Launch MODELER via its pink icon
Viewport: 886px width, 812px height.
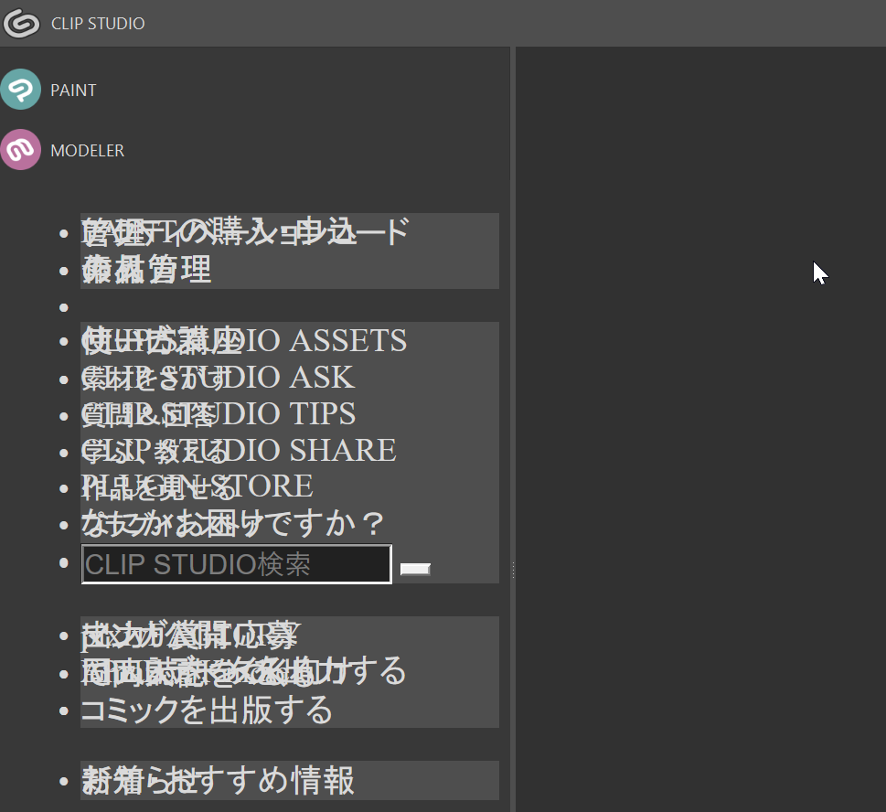click(21, 150)
